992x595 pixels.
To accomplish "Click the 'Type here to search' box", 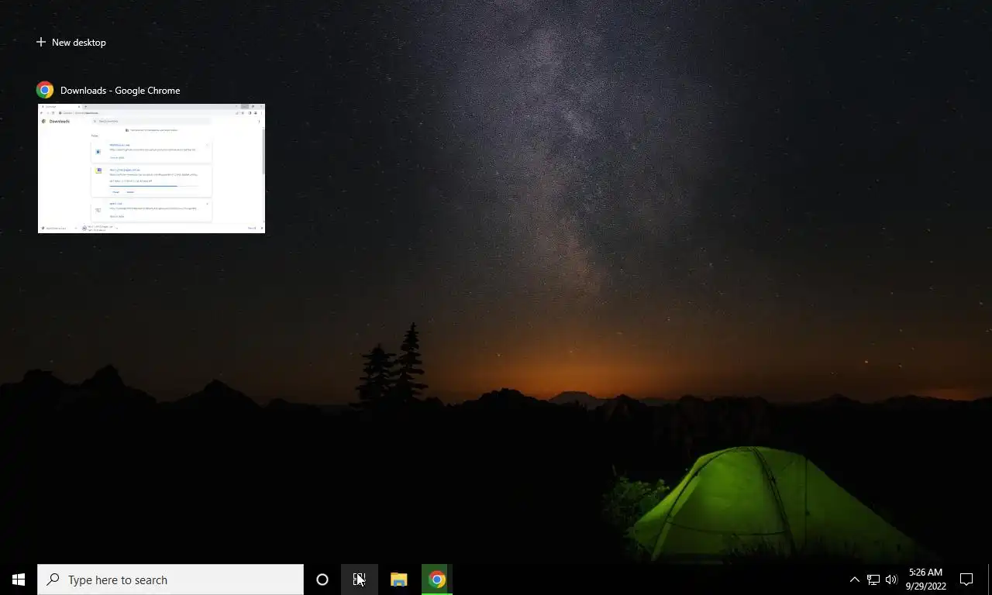I will pyautogui.click(x=170, y=580).
